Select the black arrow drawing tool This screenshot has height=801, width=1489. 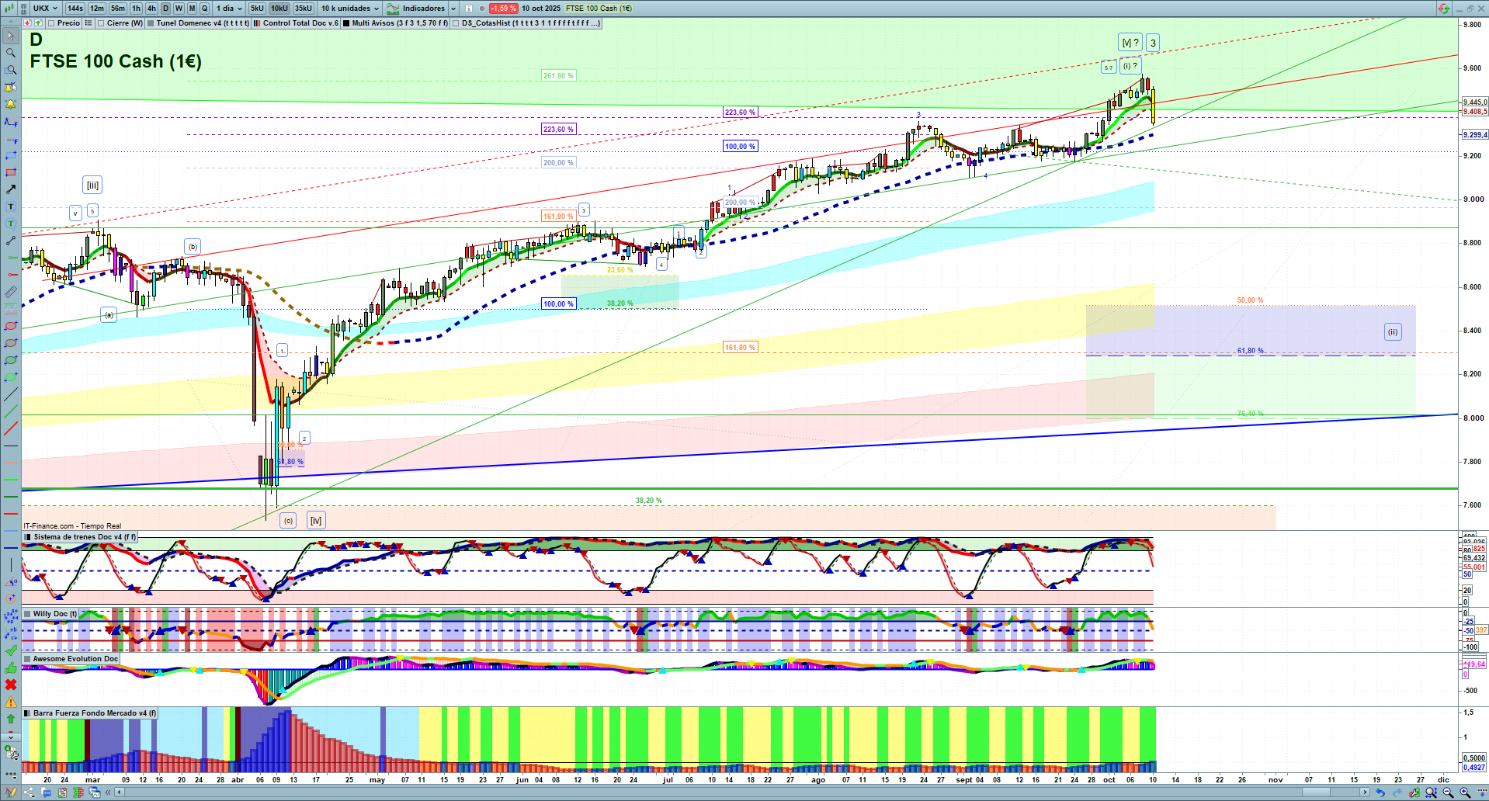[11, 189]
